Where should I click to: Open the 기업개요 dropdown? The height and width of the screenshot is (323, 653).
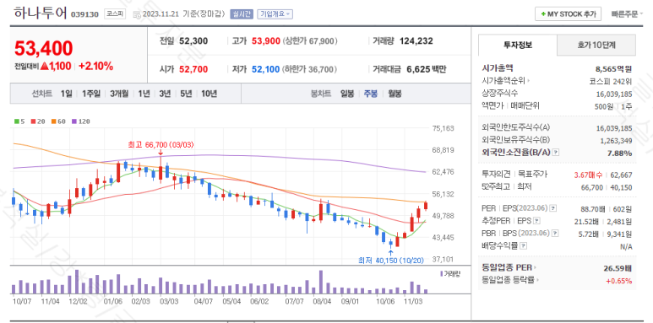tap(275, 13)
